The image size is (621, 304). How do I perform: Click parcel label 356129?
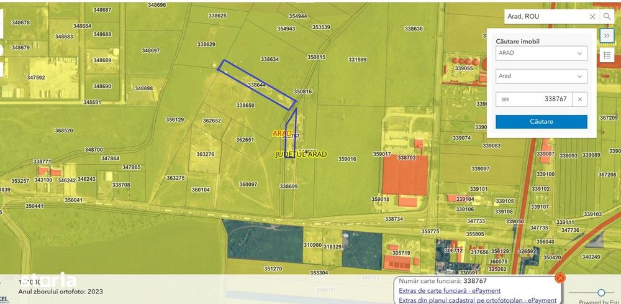click(x=175, y=119)
